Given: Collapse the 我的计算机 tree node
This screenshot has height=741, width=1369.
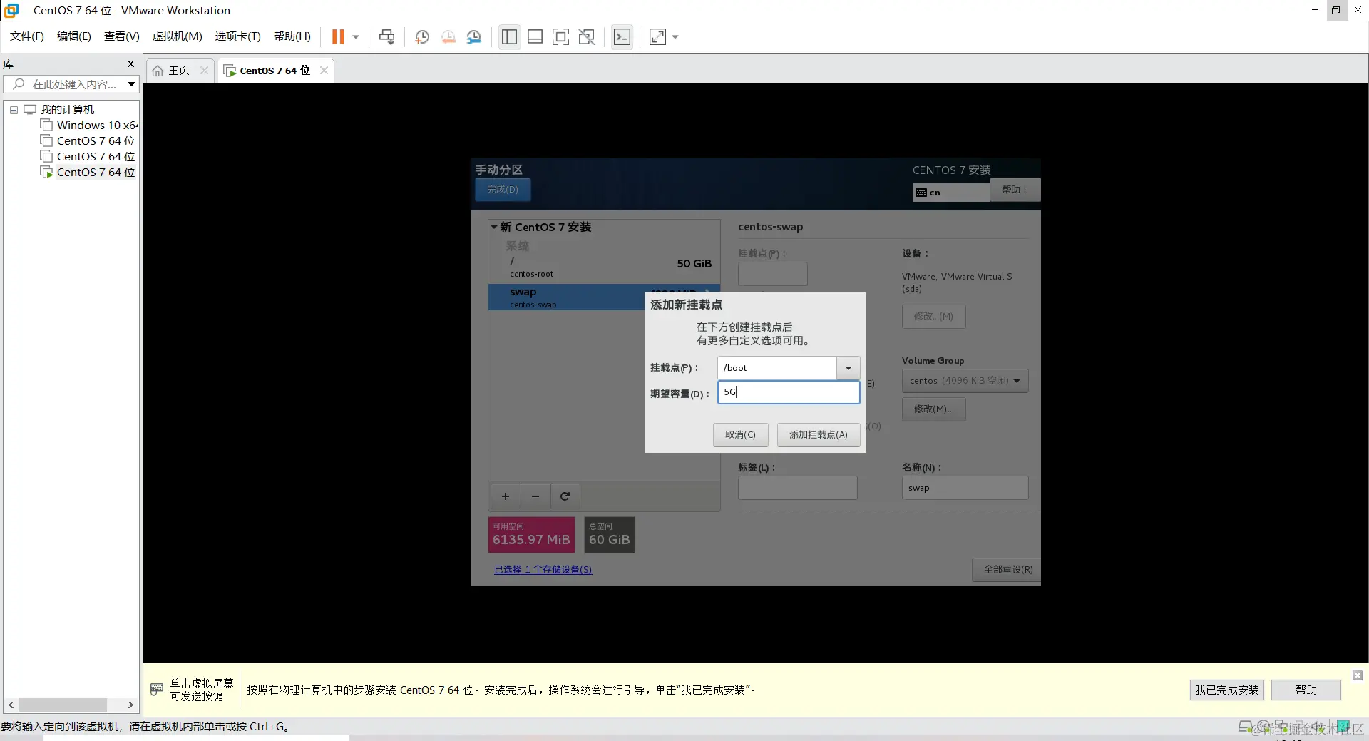Looking at the screenshot, I should tap(14, 110).
